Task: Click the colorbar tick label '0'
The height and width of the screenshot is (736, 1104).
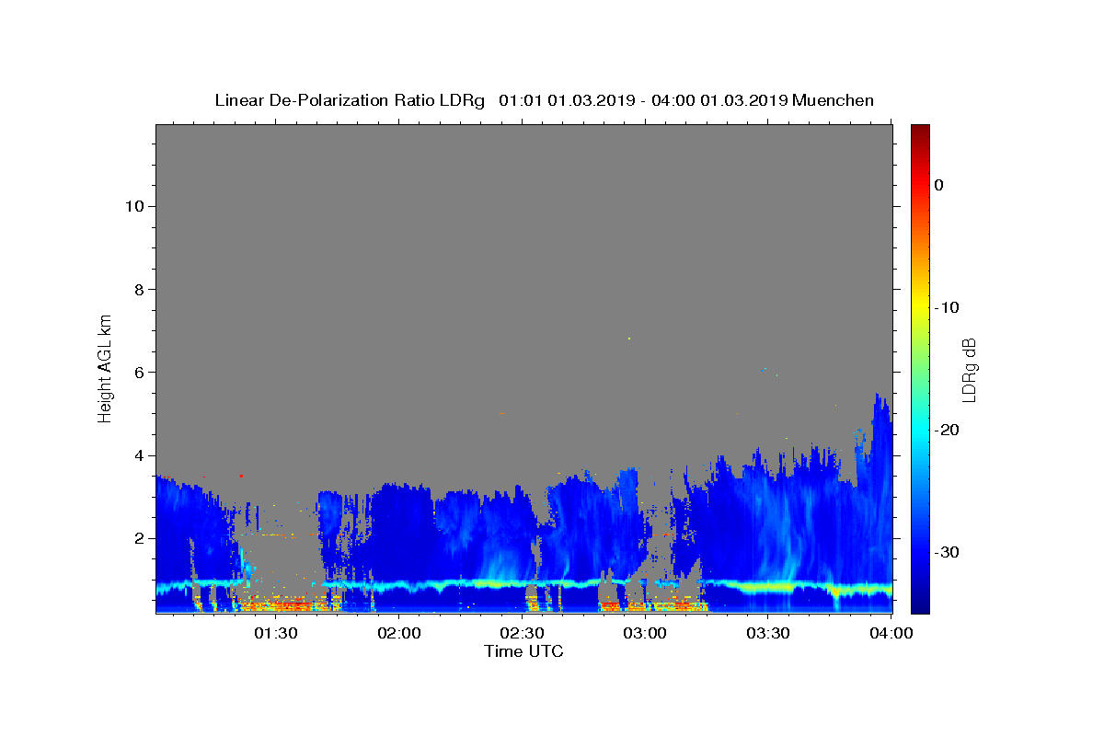Action: pyautogui.click(x=939, y=185)
